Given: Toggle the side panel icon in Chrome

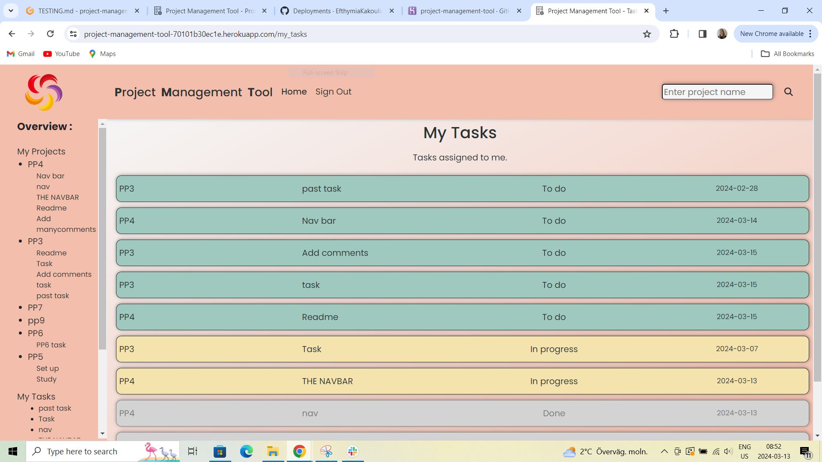Looking at the screenshot, I should (702, 33).
